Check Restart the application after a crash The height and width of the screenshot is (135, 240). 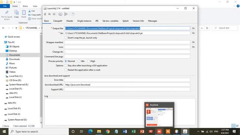click(x=66, y=70)
